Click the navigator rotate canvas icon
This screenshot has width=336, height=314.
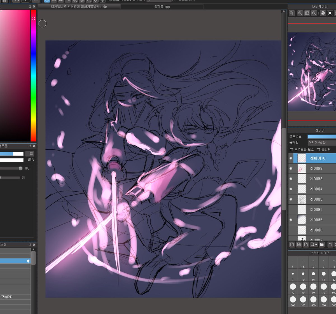(x=323, y=13)
